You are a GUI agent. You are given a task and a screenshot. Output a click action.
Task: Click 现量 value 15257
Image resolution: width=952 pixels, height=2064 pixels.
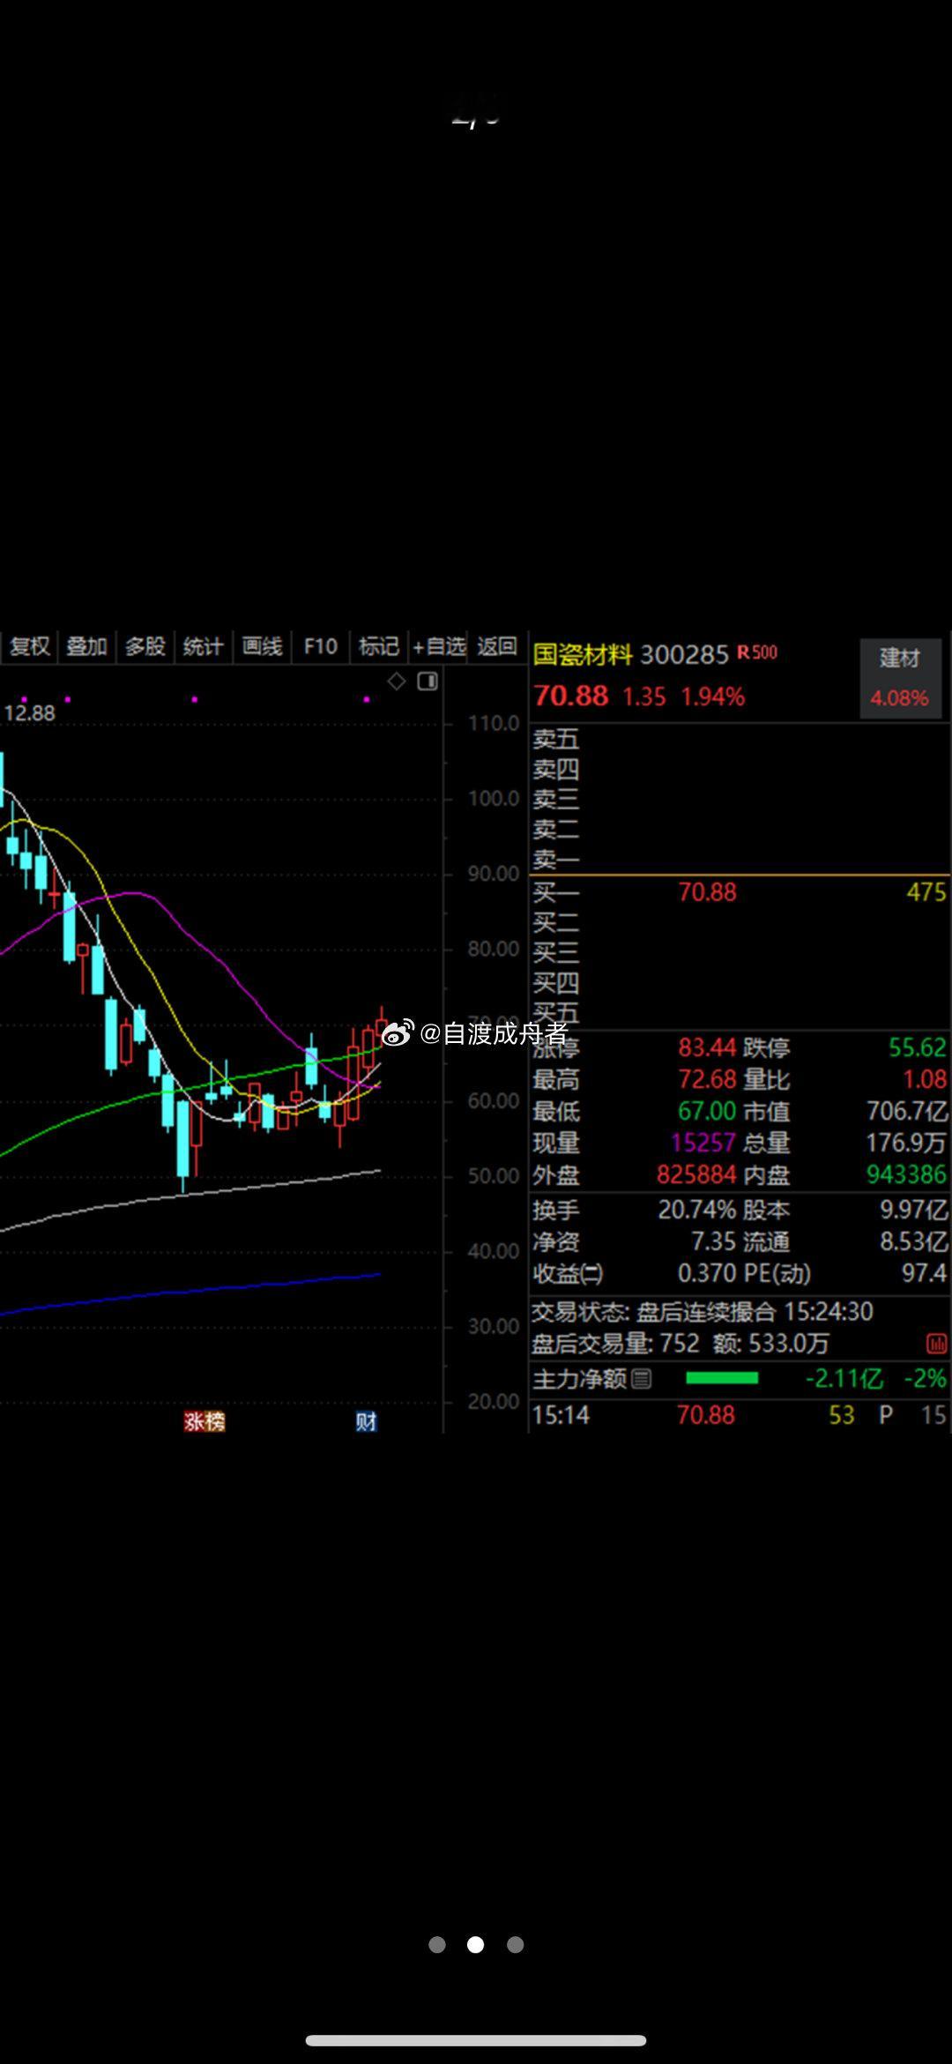(703, 1143)
